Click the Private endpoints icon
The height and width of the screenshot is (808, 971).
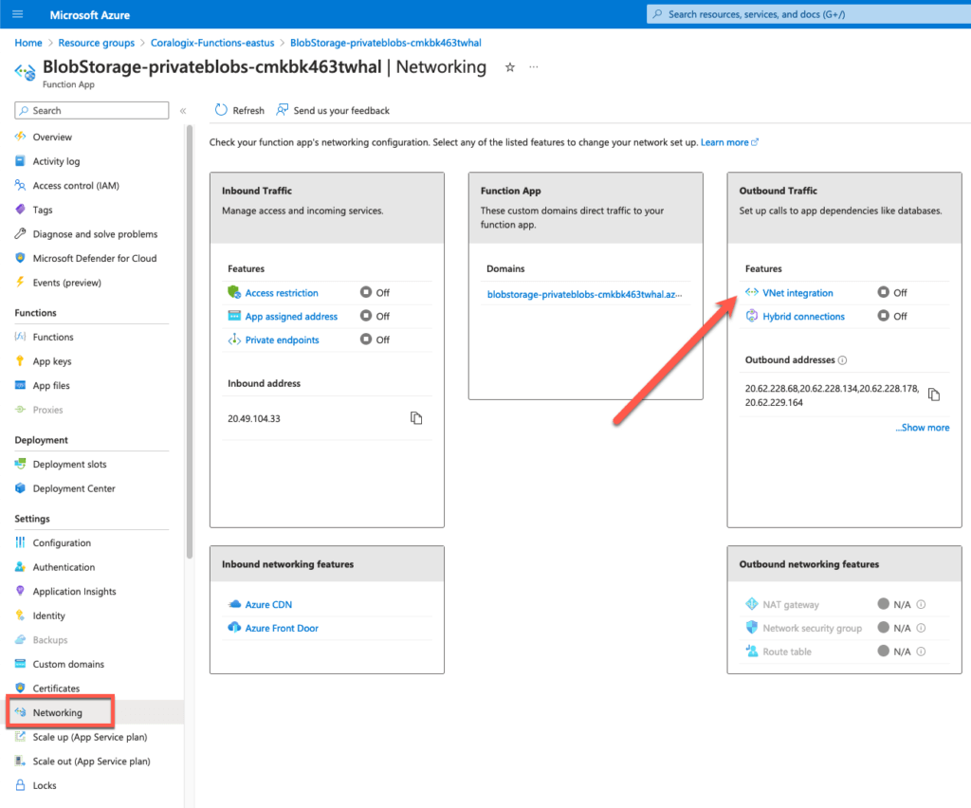click(x=234, y=340)
